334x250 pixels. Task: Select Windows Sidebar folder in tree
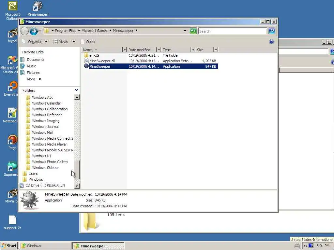[x=45, y=168]
